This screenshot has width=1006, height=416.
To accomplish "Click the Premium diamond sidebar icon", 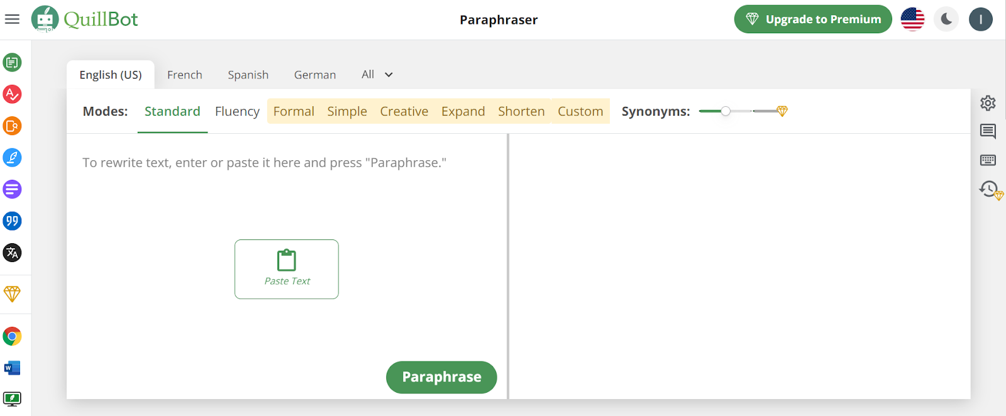I will (12, 294).
